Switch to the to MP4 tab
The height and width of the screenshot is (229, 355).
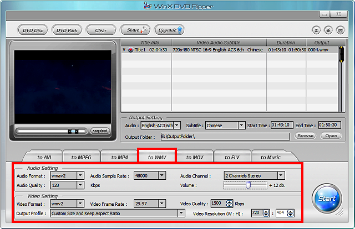tap(120, 157)
